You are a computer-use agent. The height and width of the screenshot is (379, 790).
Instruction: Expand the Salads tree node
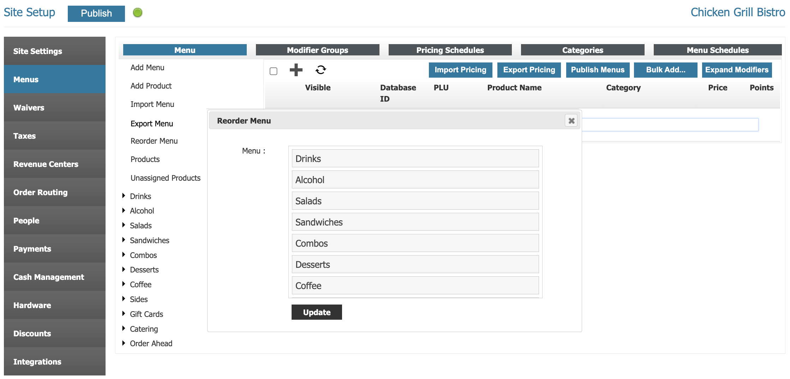124,225
